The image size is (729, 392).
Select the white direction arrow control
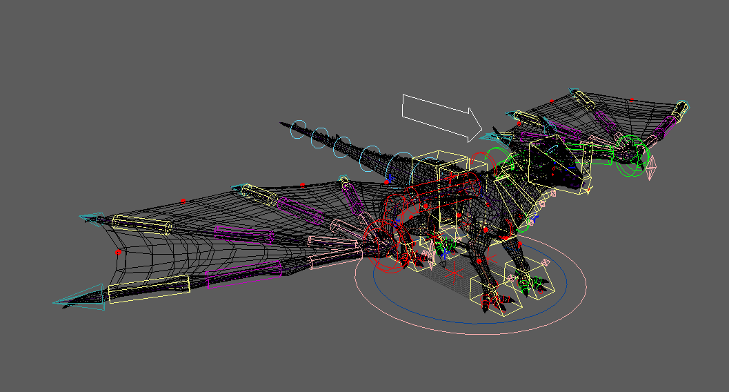click(x=441, y=118)
